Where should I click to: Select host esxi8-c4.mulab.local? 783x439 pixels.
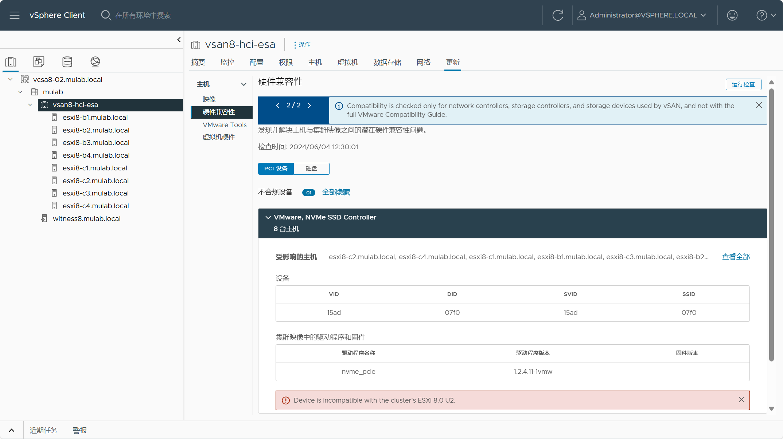pyautogui.click(x=96, y=206)
